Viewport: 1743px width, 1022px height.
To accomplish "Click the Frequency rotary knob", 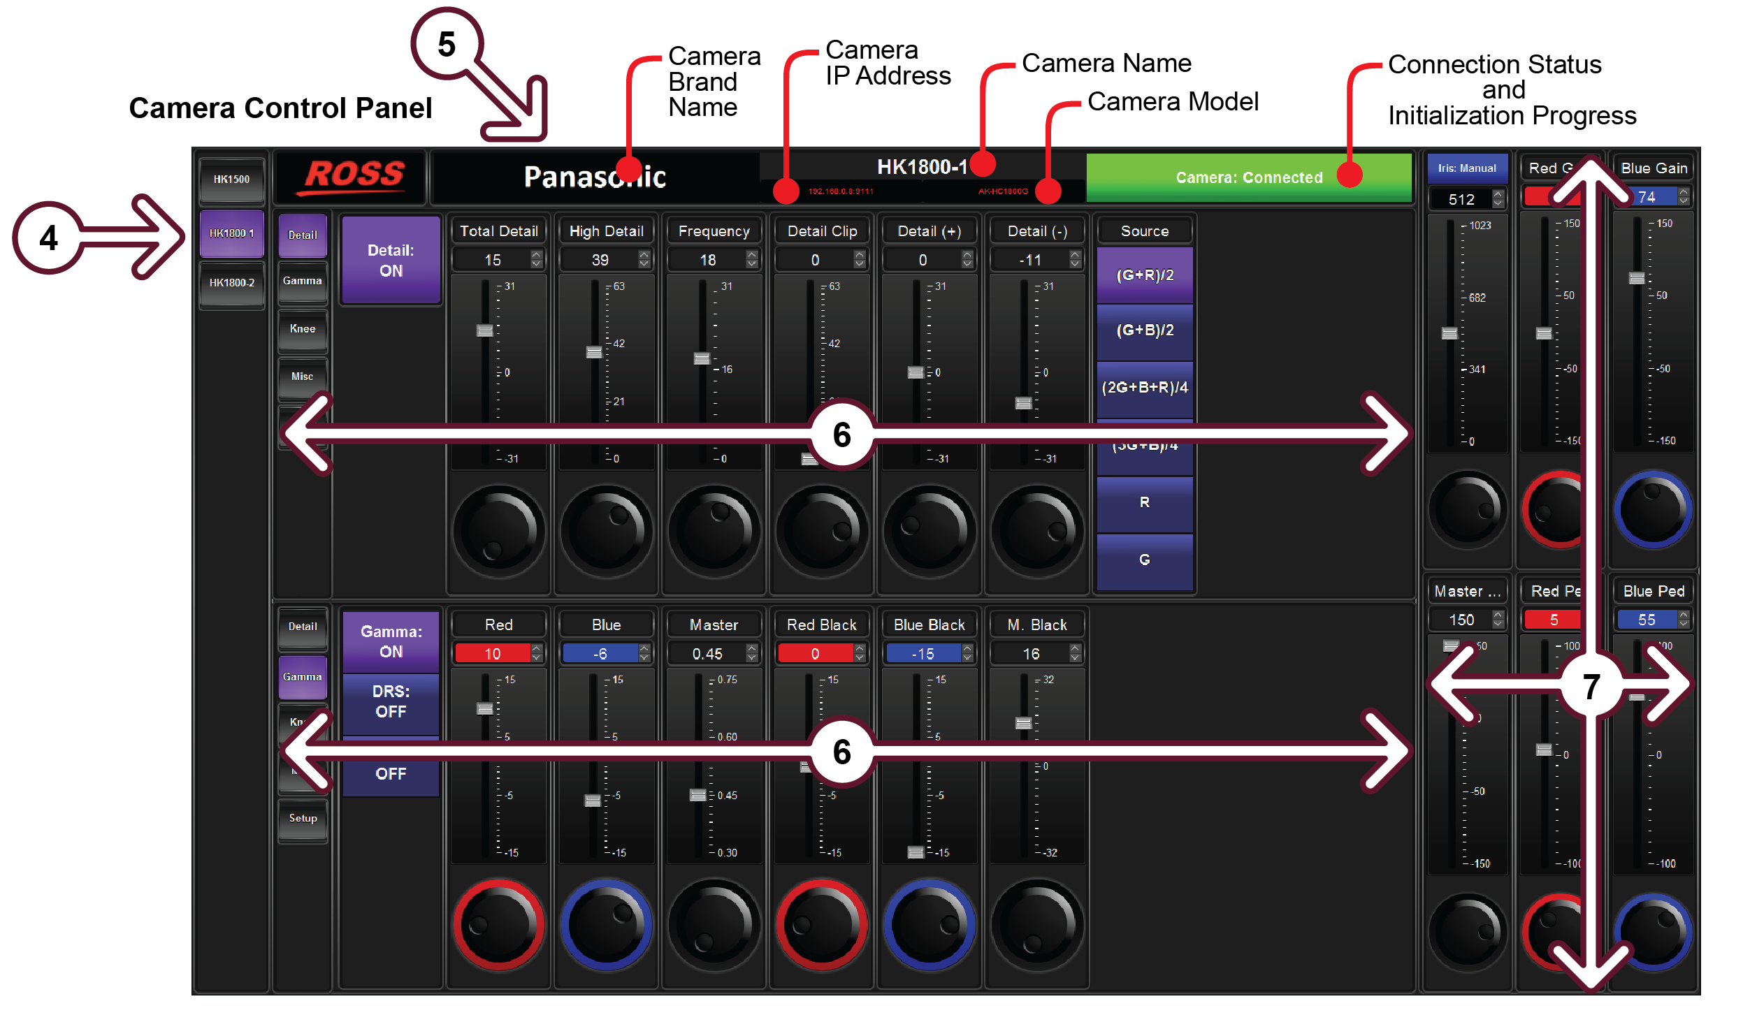I will [714, 532].
